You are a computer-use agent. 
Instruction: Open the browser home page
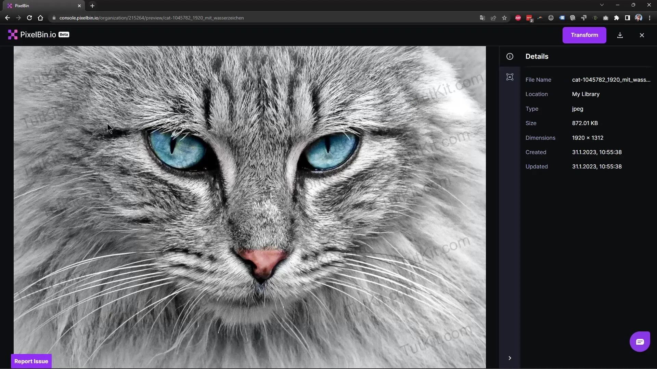40,18
